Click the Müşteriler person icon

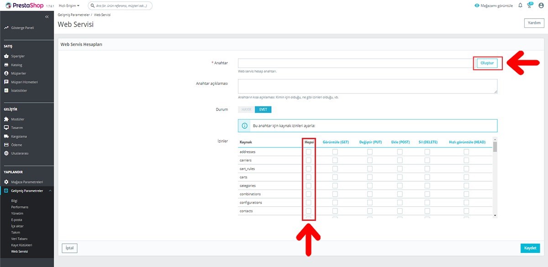click(x=6, y=73)
